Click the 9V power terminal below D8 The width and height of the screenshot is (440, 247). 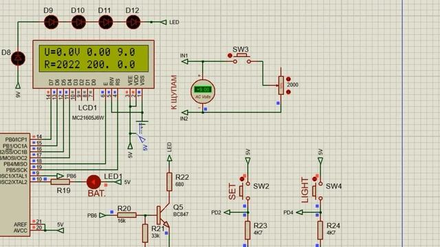[18, 85]
